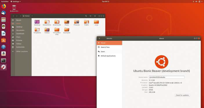Open the network status icon in top bar
Viewport: 204px width, 108px height.
pos(193,1)
